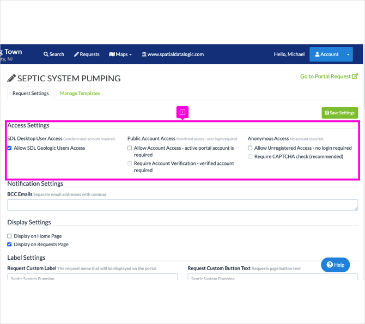
Task: Tick Allow Unregistered Access checkbox
Action: click(250, 148)
